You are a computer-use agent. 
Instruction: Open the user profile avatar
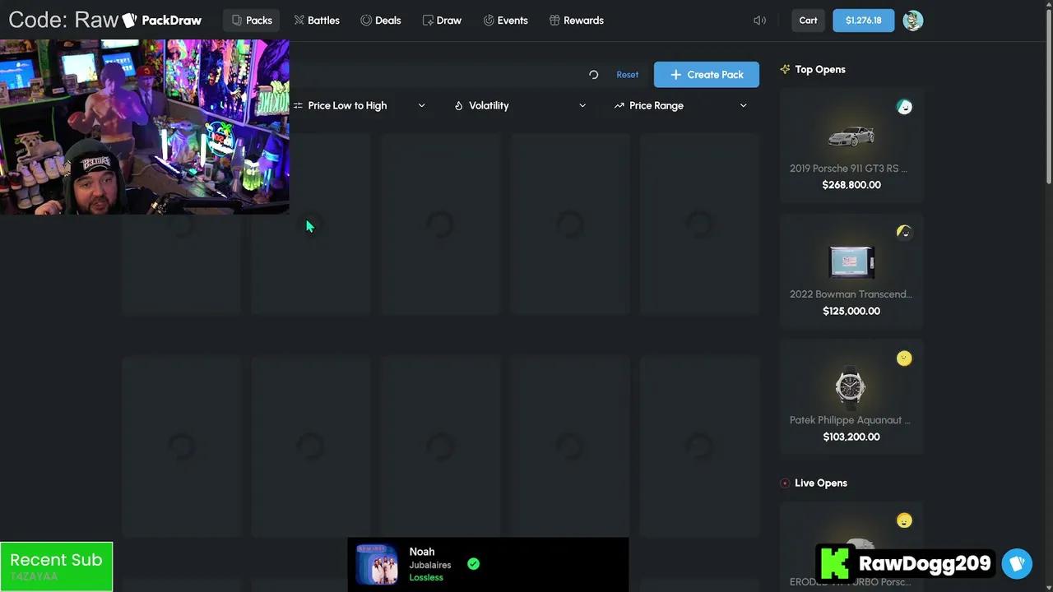click(x=912, y=21)
